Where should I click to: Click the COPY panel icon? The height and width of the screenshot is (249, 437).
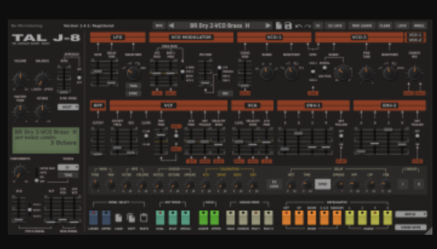(131, 218)
